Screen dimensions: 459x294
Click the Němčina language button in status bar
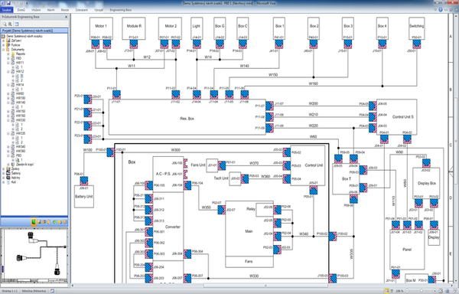click(34, 291)
